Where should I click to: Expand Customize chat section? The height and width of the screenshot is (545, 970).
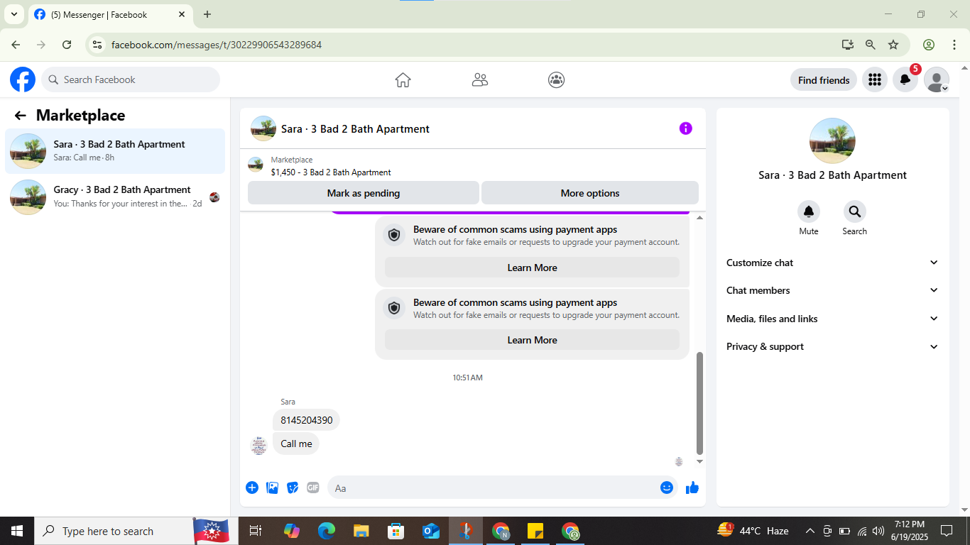[x=832, y=263]
